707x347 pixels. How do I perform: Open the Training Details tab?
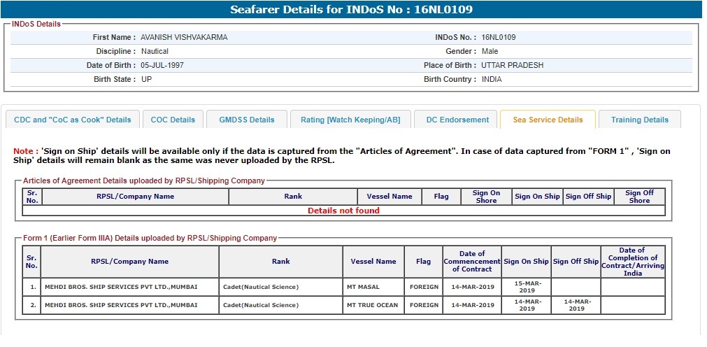(640, 120)
